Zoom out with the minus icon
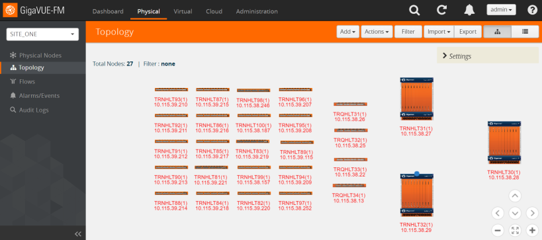This screenshot has width=542, height=240. [498, 230]
